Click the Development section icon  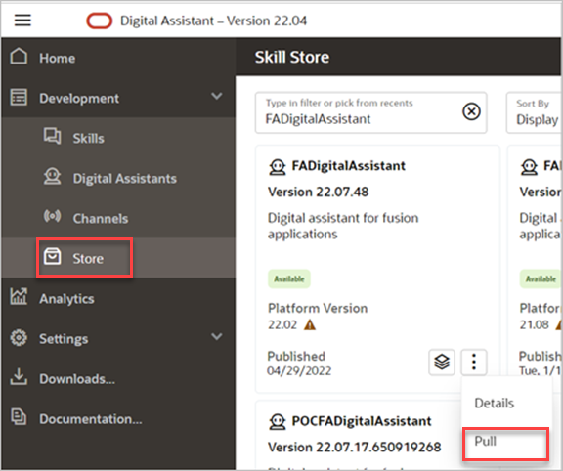tap(19, 98)
